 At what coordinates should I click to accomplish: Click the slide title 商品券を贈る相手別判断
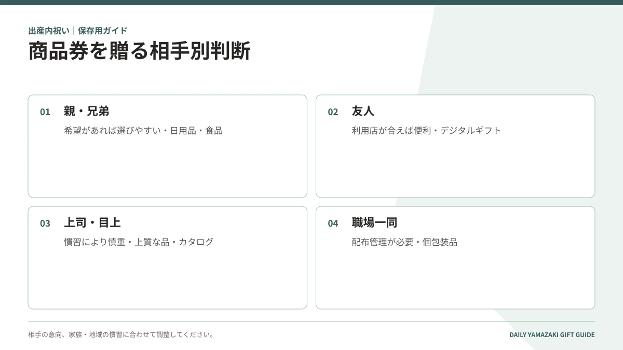[139, 51]
